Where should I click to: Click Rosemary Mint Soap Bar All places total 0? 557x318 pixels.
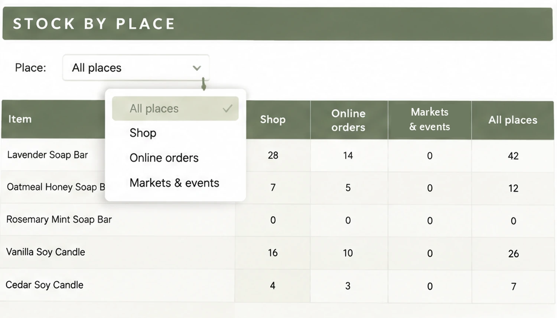pos(514,221)
